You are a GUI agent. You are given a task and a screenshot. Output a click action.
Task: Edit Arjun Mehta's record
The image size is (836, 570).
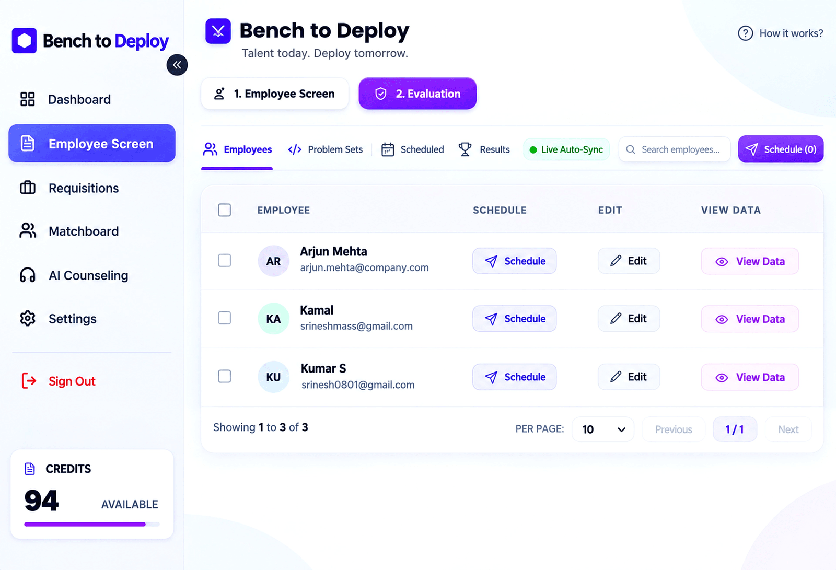pyautogui.click(x=629, y=261)
